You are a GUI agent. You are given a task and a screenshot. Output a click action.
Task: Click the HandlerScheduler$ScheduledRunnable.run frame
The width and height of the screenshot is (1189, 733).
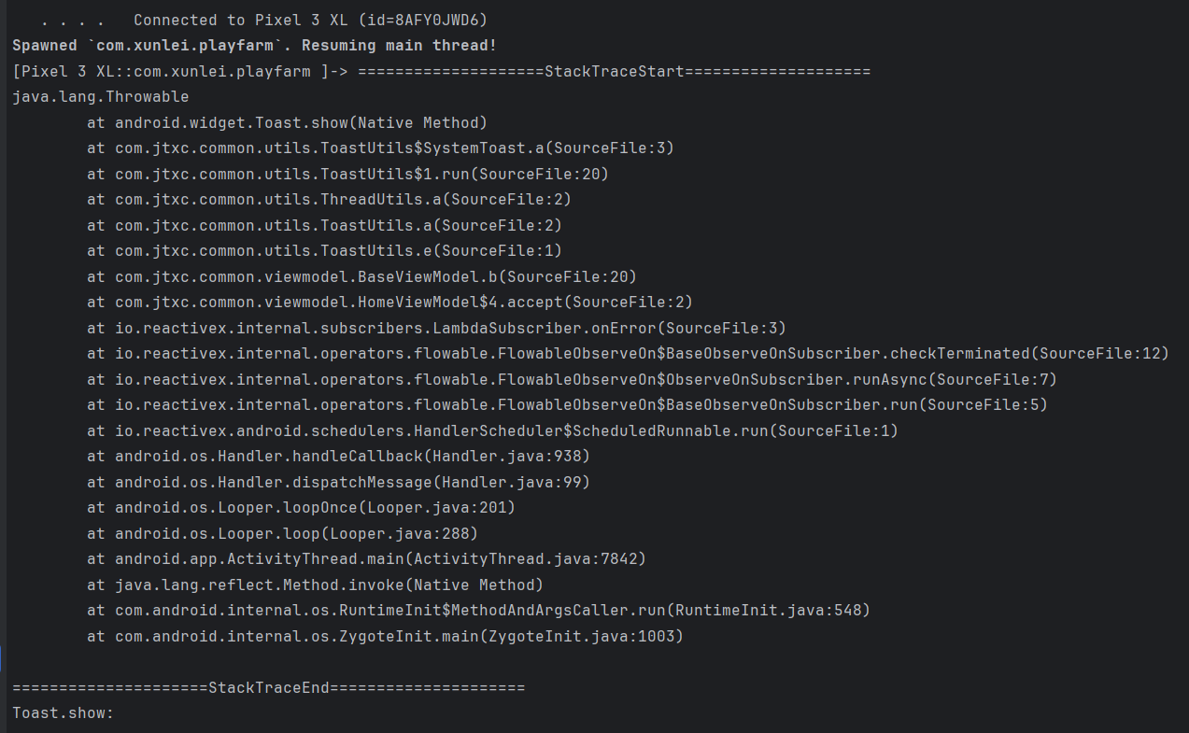[x=492, y=430]
